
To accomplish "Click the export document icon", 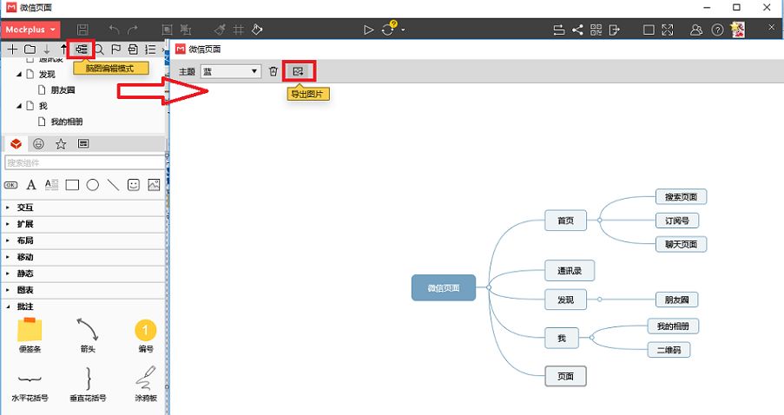I will (615, 30).
